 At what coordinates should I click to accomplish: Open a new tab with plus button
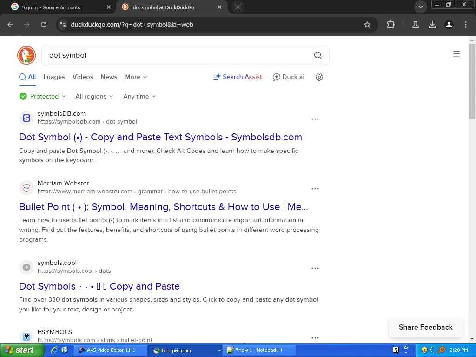coord(238,7)
